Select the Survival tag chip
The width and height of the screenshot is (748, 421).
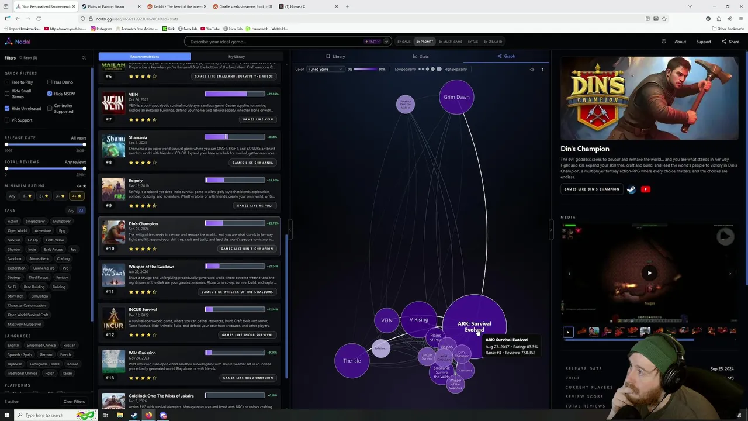pos(13,240)
